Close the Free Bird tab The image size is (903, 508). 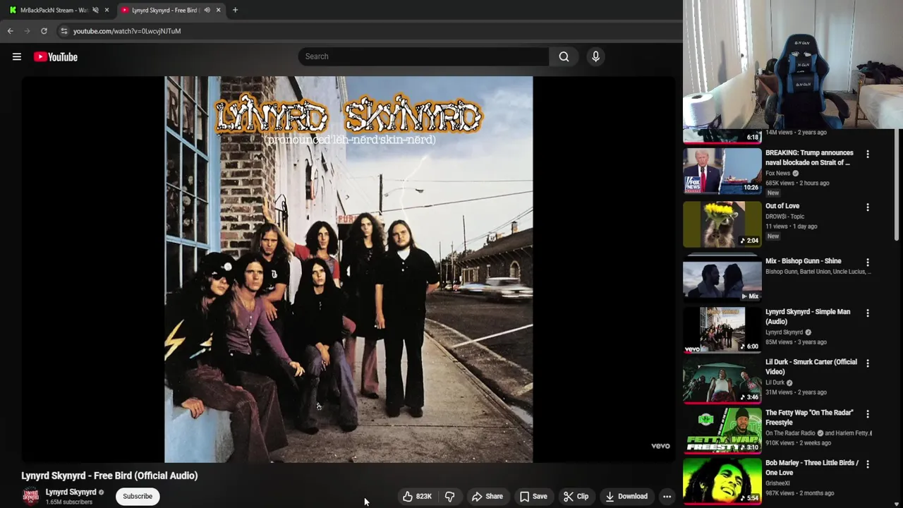coord(218,10)
